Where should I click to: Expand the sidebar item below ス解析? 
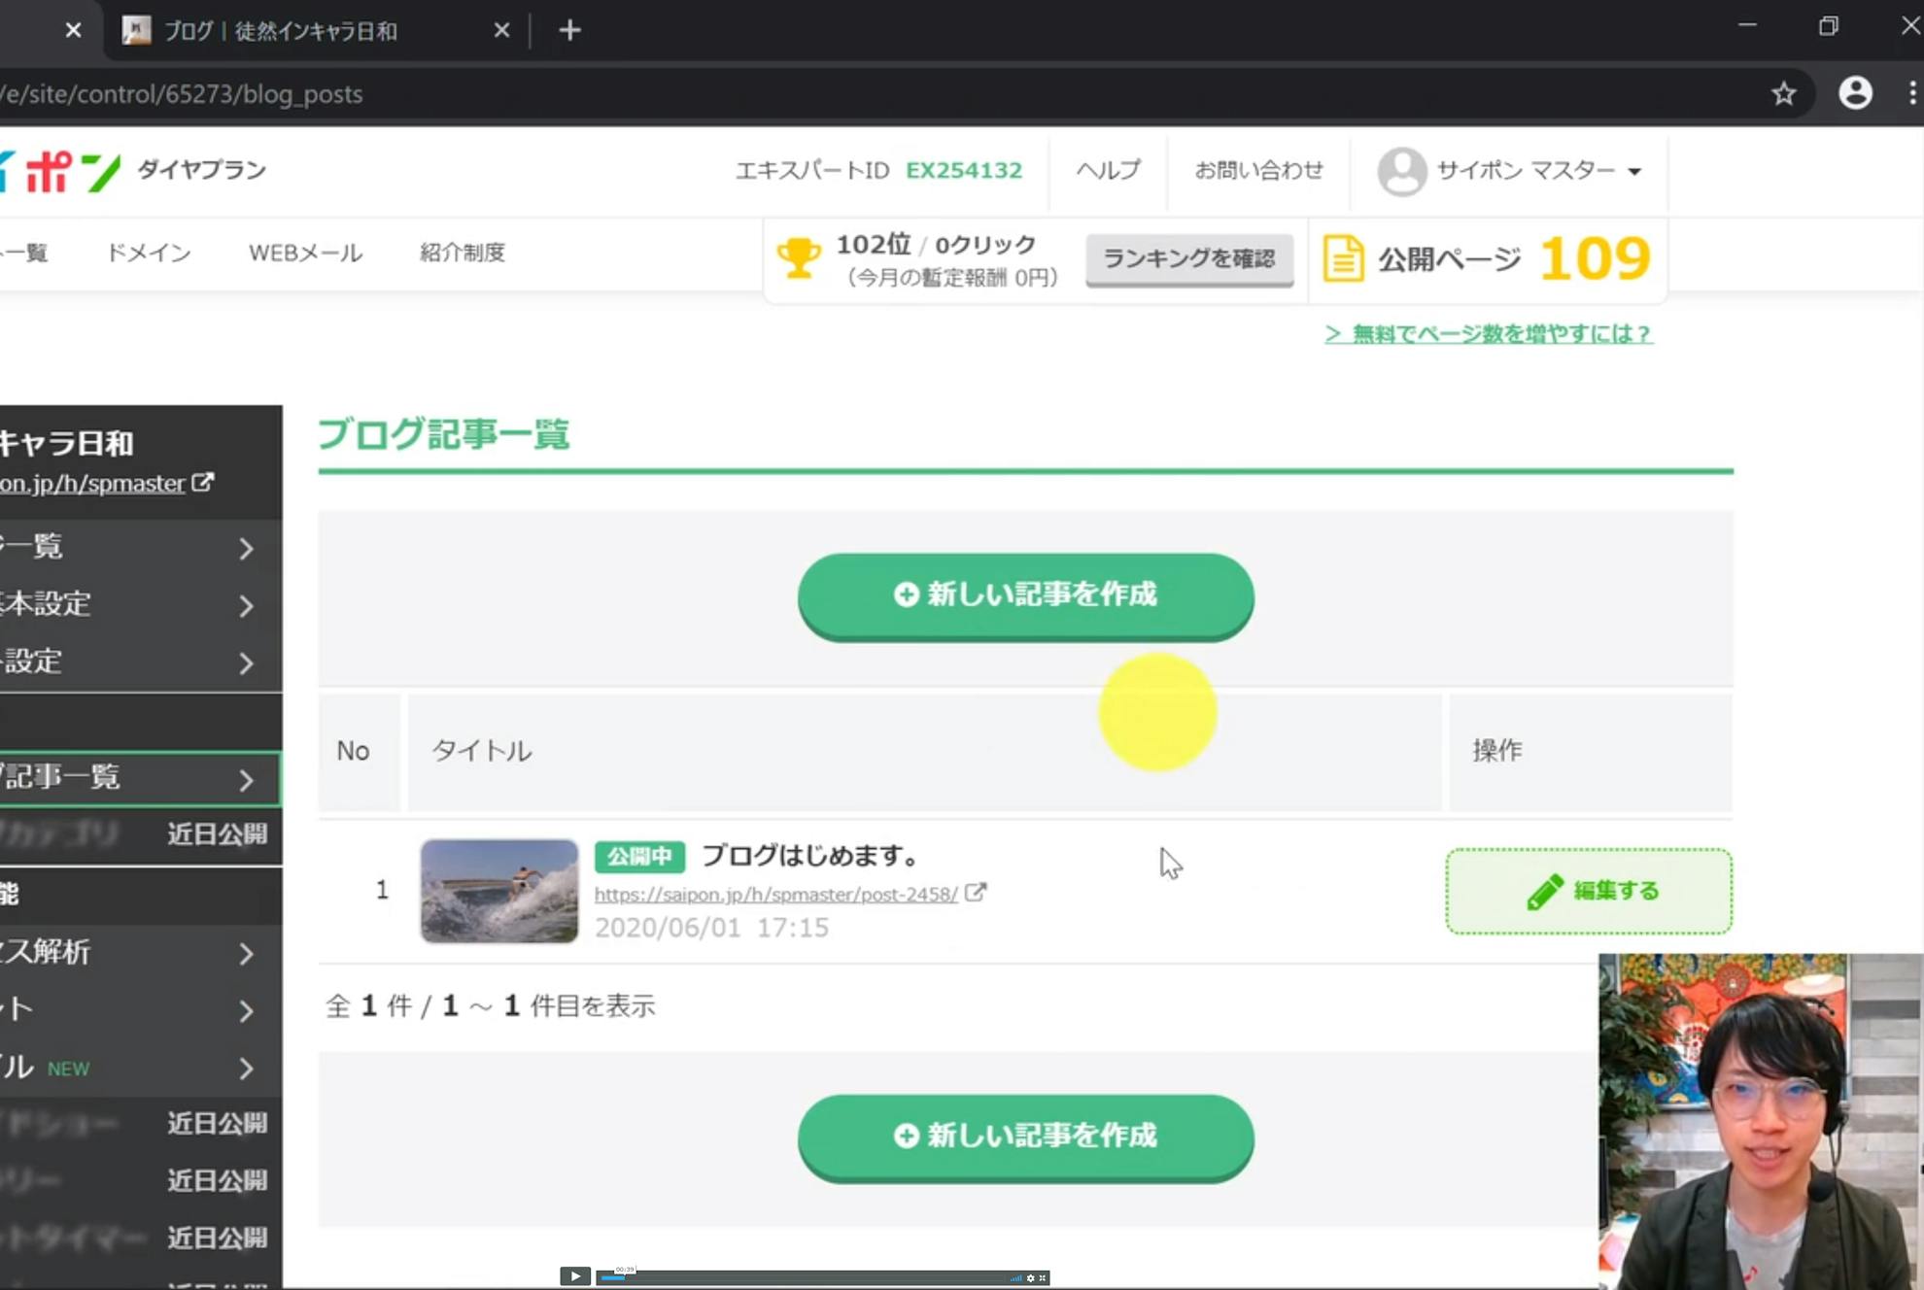[x=141, y=1010]
